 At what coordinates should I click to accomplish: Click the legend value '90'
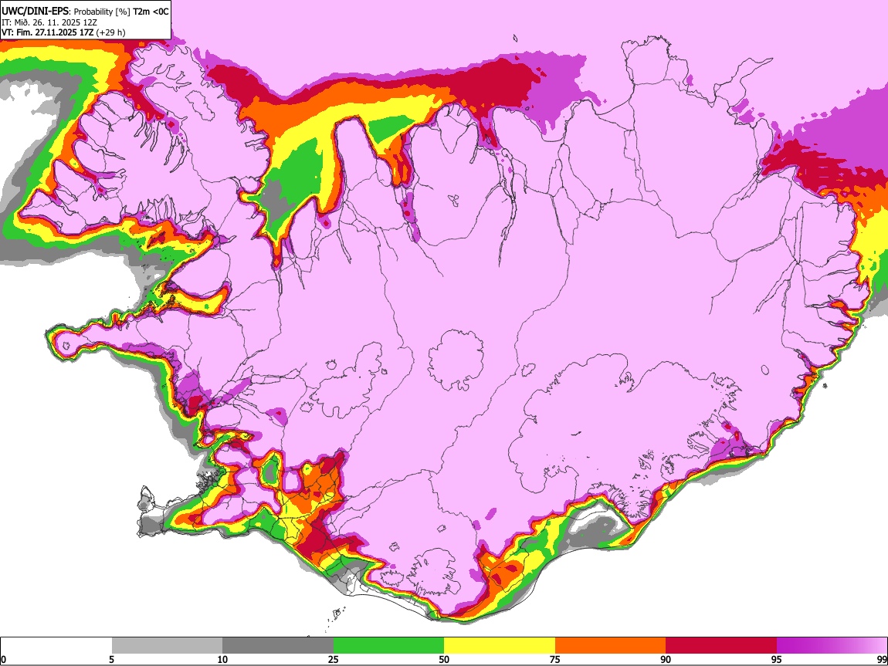coord(666,660)
